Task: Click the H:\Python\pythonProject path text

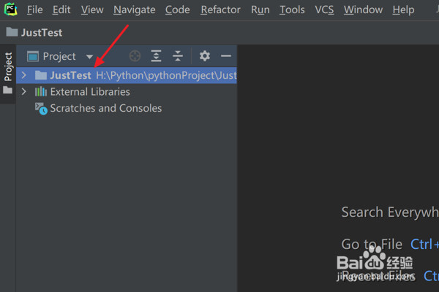Action: click(x=166, y=75)
